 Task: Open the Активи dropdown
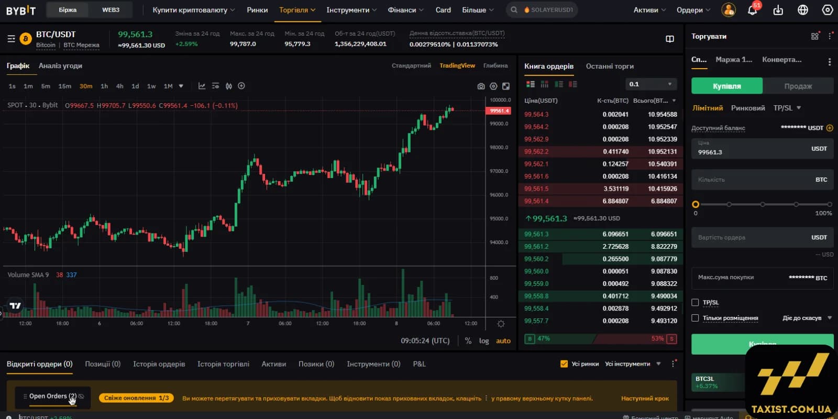click(649, 10)
